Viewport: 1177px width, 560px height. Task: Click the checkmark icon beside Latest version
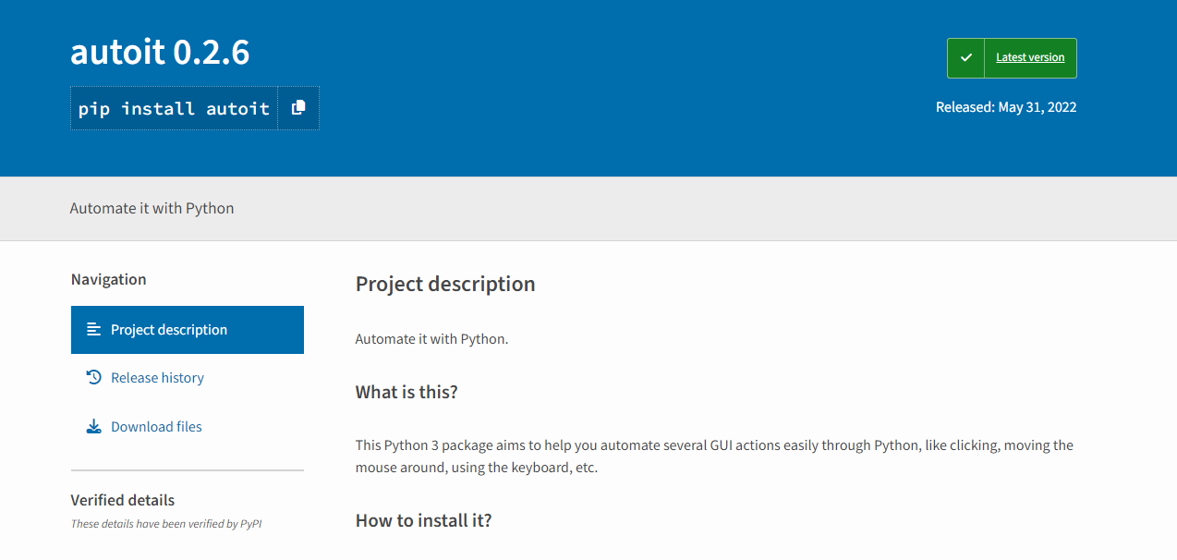click(x=965, y=57)
